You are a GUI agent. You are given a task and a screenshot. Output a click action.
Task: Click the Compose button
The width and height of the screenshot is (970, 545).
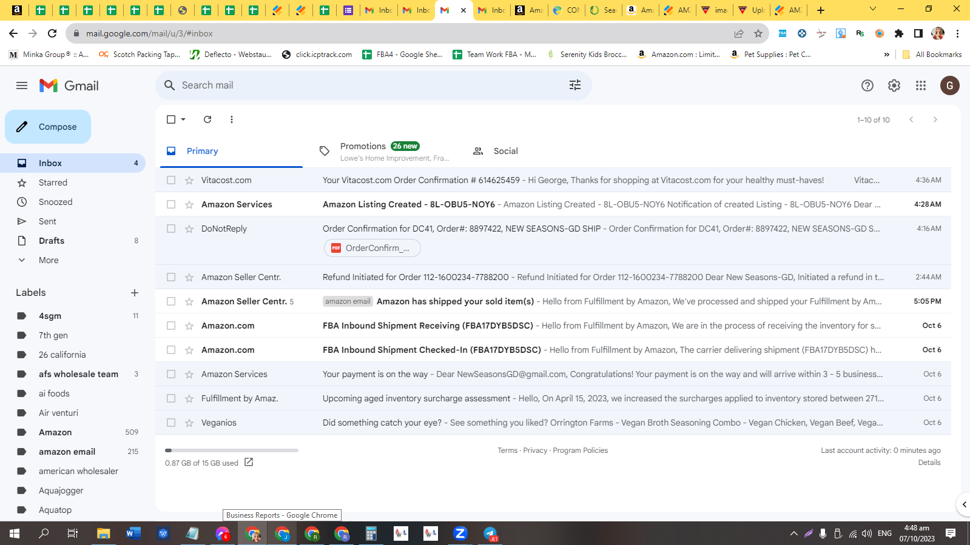coord(48,127)
